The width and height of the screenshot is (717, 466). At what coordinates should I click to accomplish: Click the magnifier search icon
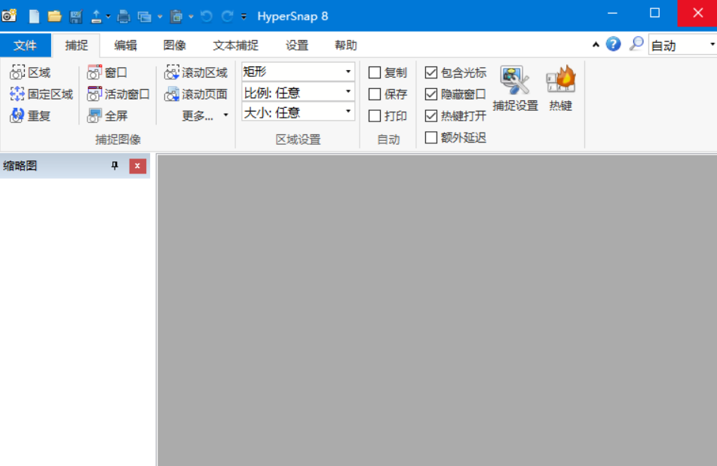point(636,44)
